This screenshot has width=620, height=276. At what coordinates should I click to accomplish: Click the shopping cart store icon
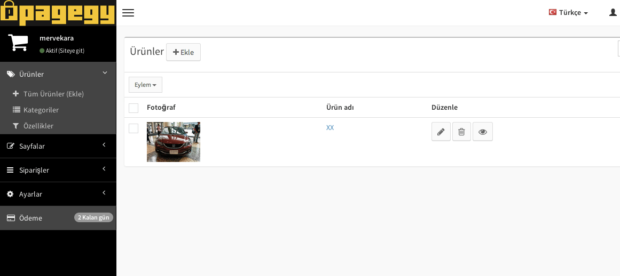[18, 43]
